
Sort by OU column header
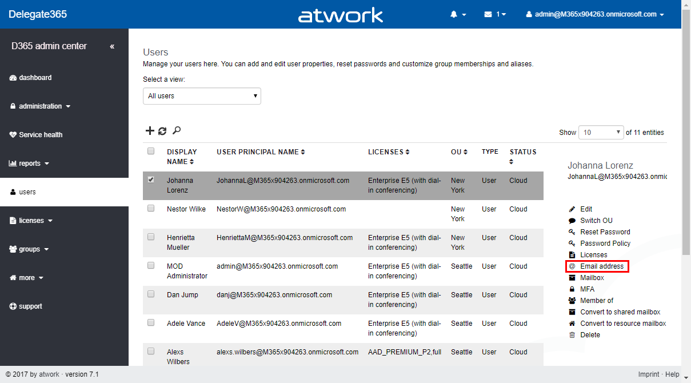tap(459, 152)
